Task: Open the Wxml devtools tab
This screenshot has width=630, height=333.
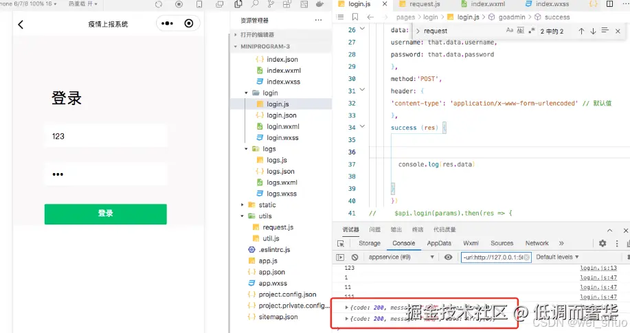Action: 471,244
